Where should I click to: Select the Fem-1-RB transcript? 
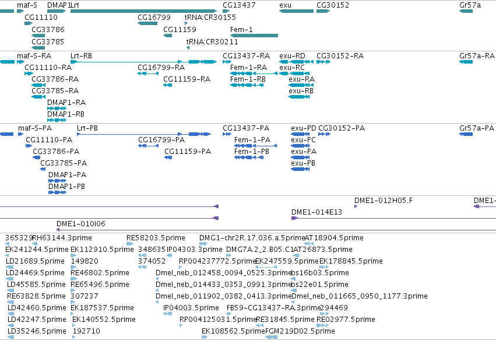(247, 85)
